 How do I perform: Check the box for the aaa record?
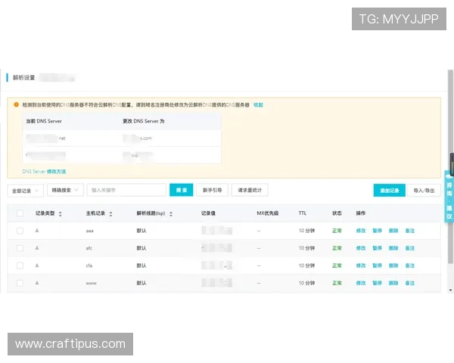(x=20, y=230)
